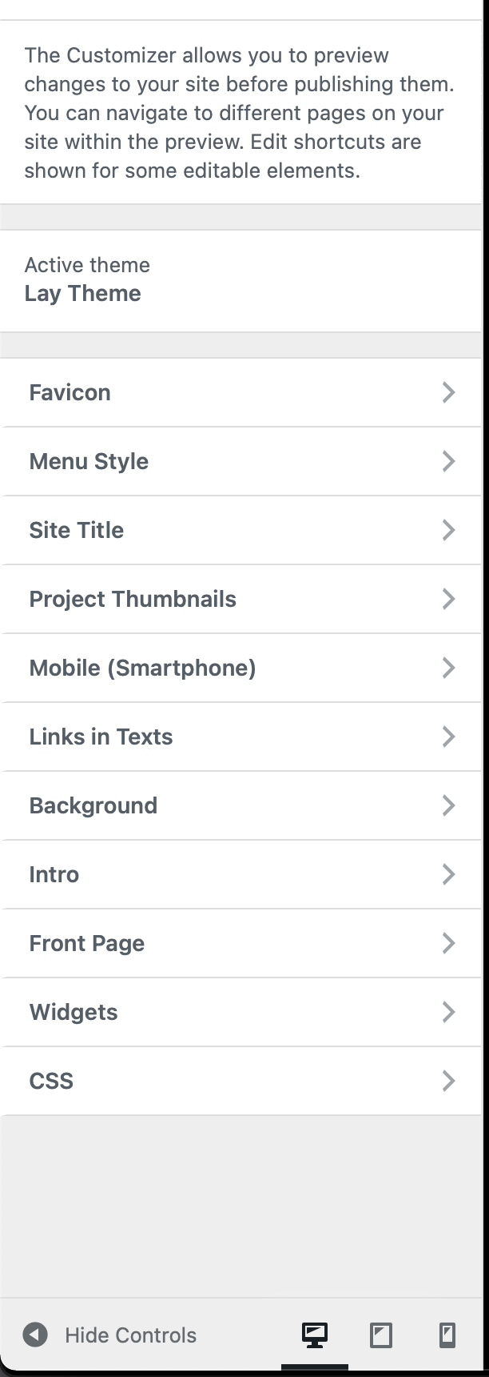Open the Mobile (Smartphone) section

pos(142,668)
